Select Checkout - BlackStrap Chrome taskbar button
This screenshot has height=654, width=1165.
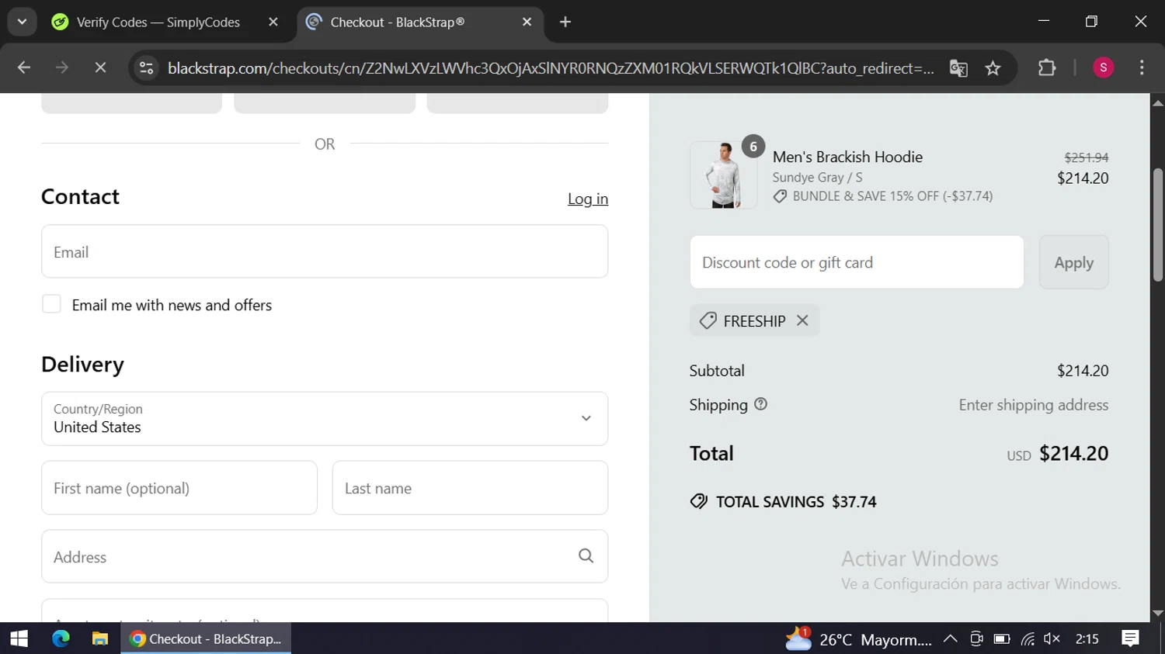[x=206, y=638]
